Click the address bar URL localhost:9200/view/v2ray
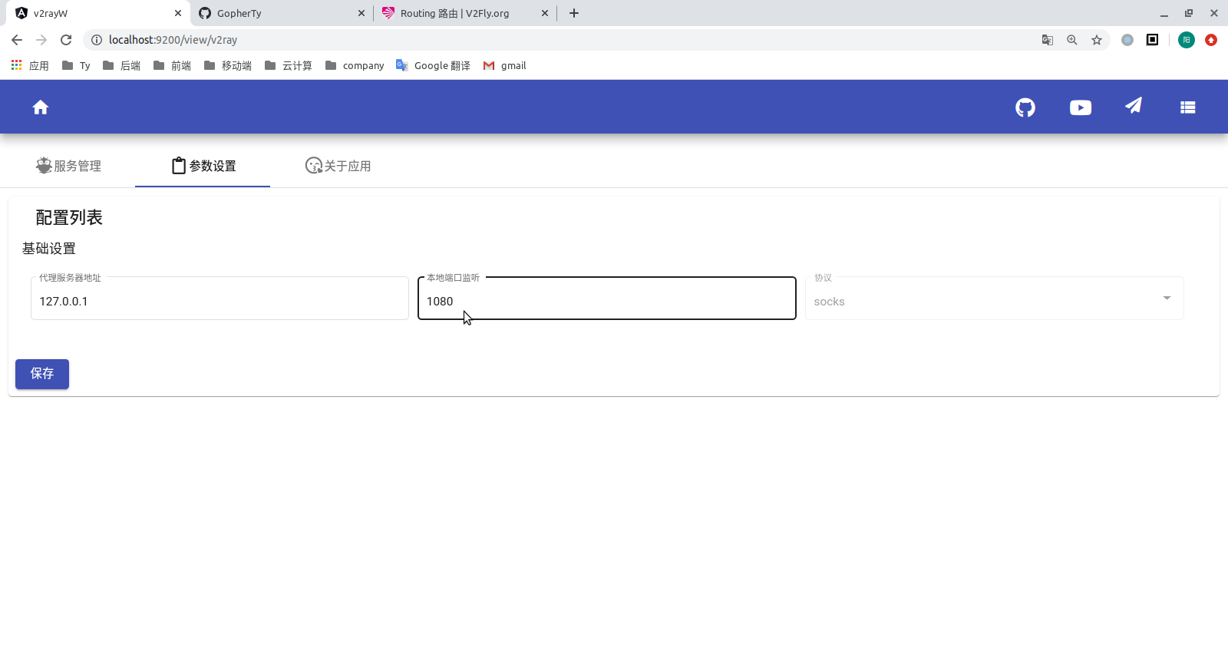 pos(173,40)
